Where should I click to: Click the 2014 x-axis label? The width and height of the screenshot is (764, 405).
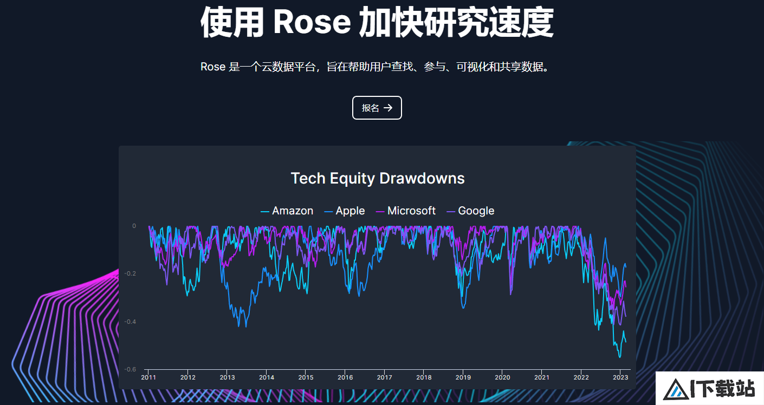pos(267,377)
